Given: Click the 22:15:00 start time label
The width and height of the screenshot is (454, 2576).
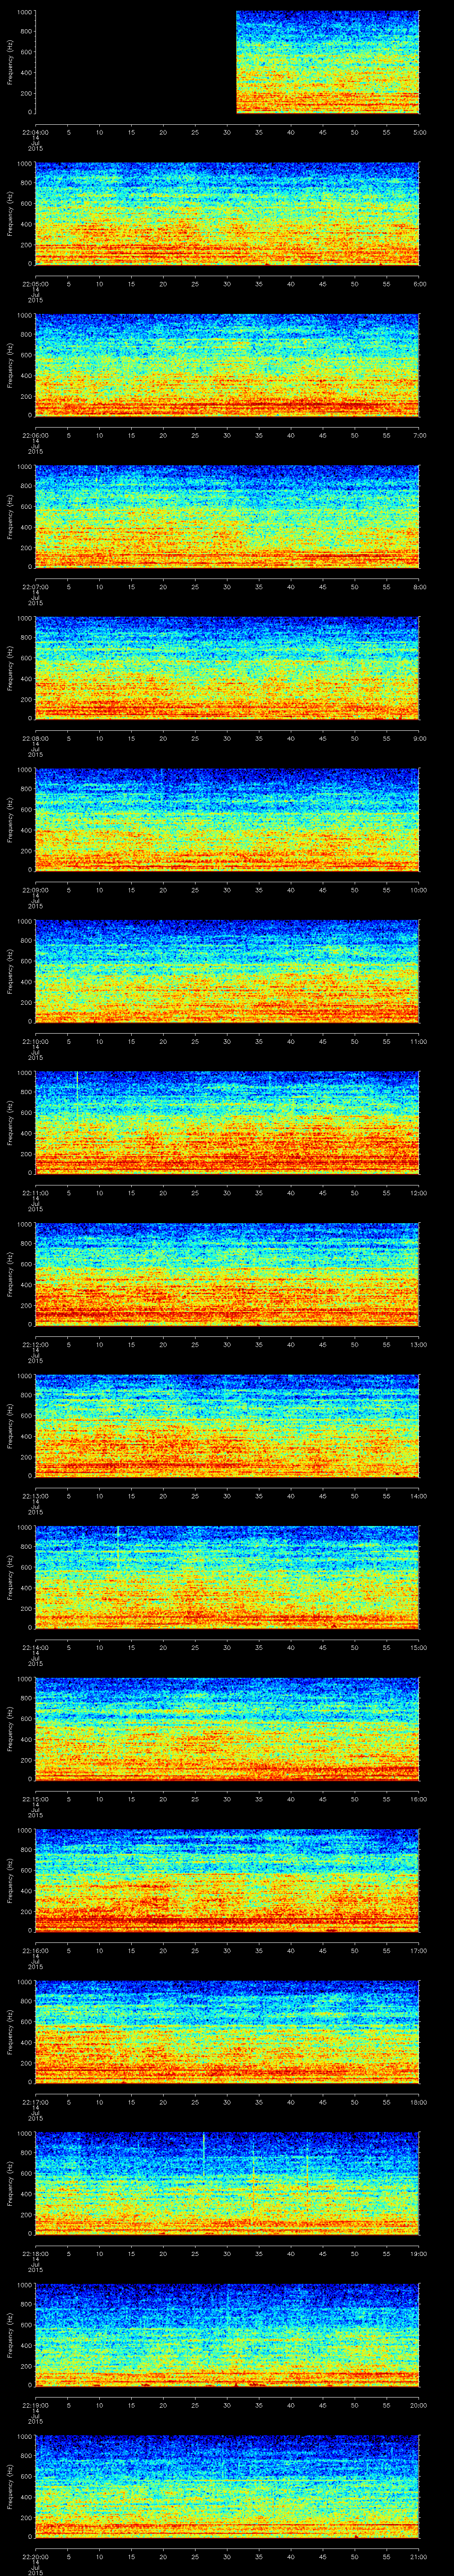Looking at the screenshot, I should point(35,1798).
